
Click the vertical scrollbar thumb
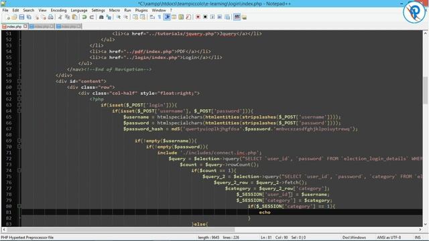point(425,90)
